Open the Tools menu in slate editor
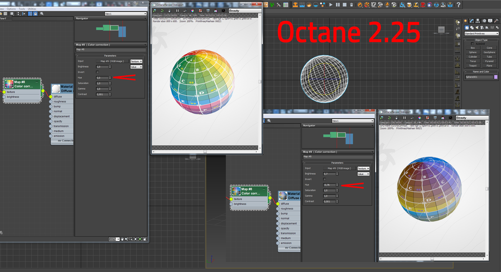 (x=22, y=9)
